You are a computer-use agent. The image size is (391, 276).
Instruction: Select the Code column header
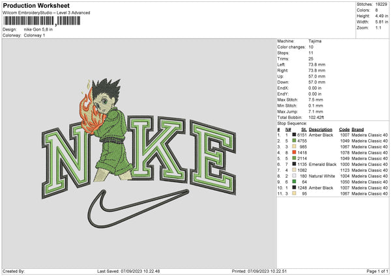coord(344,130)
